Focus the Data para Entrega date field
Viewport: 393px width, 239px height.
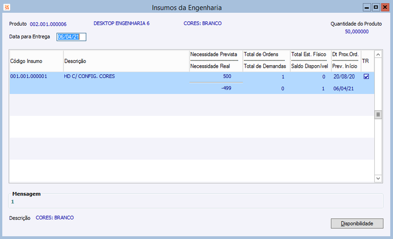pos(71,37)
